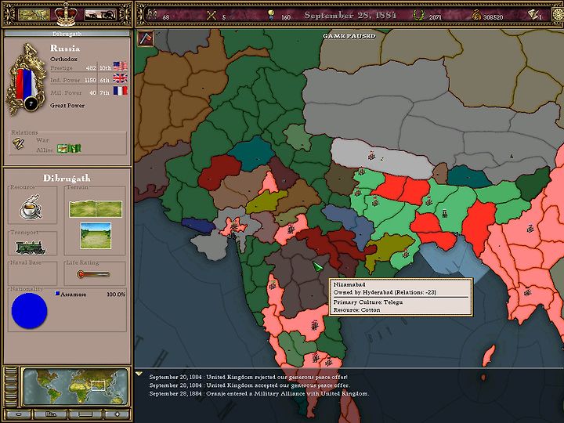Screen dimensions: 564x423
Task: Click the Dibrugath title bar
Action: tap(67, 34)
